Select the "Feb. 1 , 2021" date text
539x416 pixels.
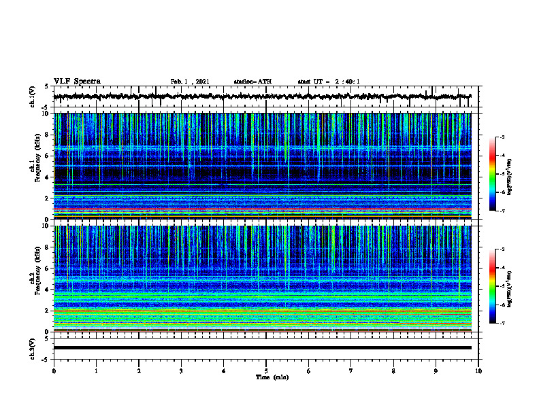(x=190, y=82)
